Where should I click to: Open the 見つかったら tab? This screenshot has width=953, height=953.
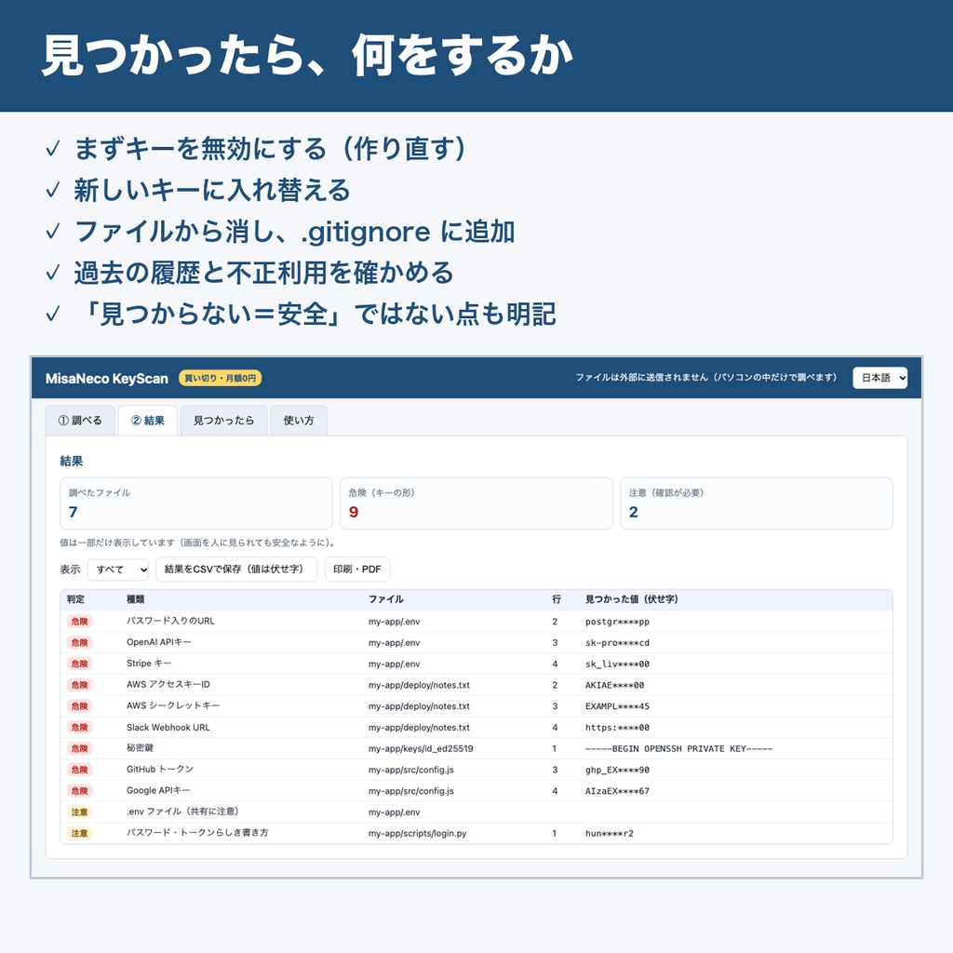click(223, 420)
